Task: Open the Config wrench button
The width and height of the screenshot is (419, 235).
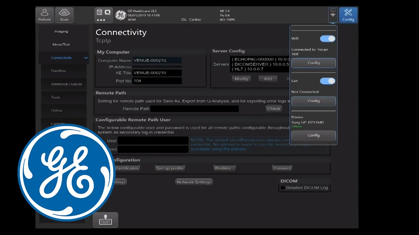Action: tap(348, 15)
